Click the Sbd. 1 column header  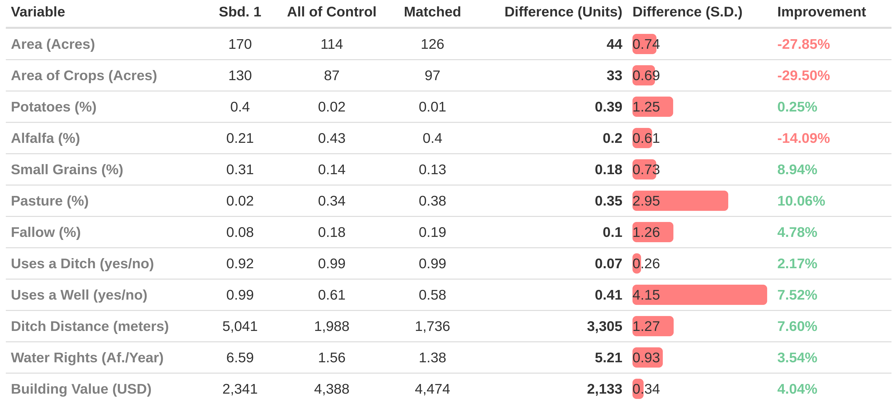coord(240,12)
